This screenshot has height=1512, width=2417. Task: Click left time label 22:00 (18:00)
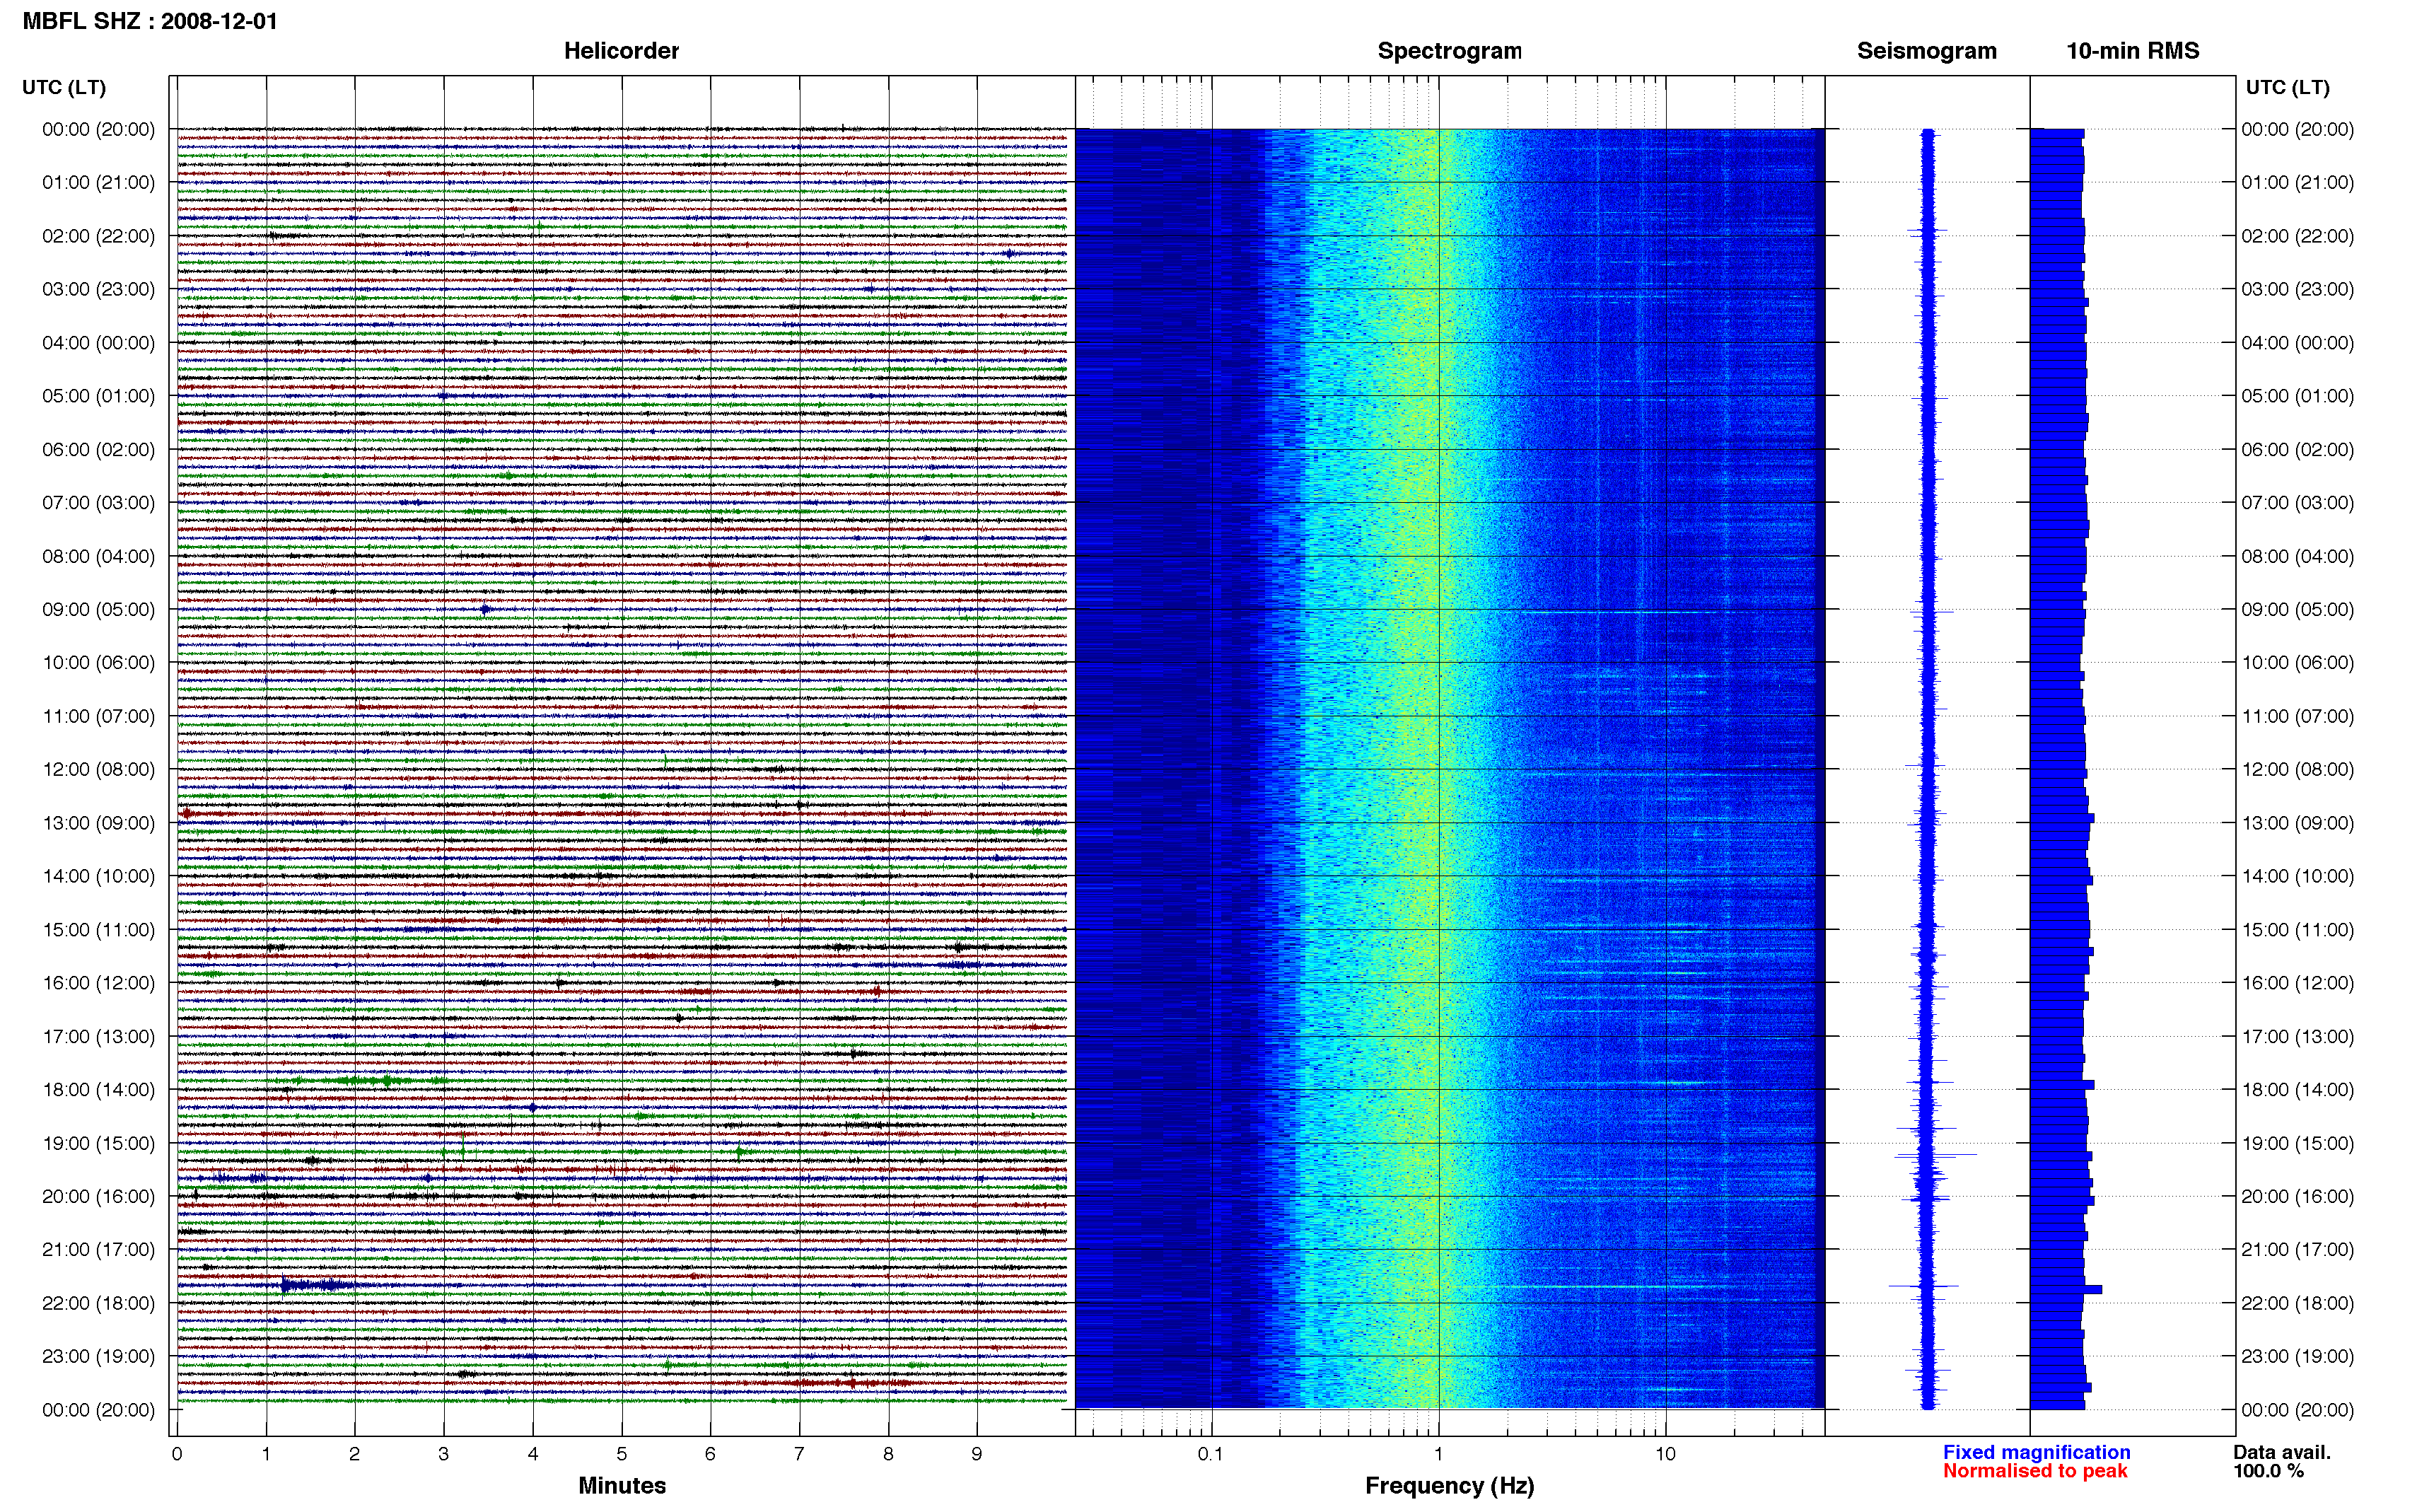coord(98,1303)
